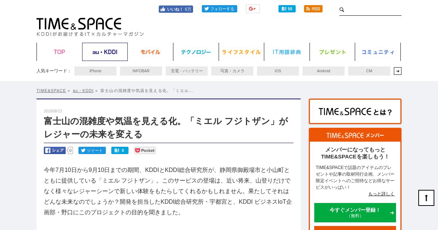Click the Twitter フォローする button

click(x=219, y=9)
